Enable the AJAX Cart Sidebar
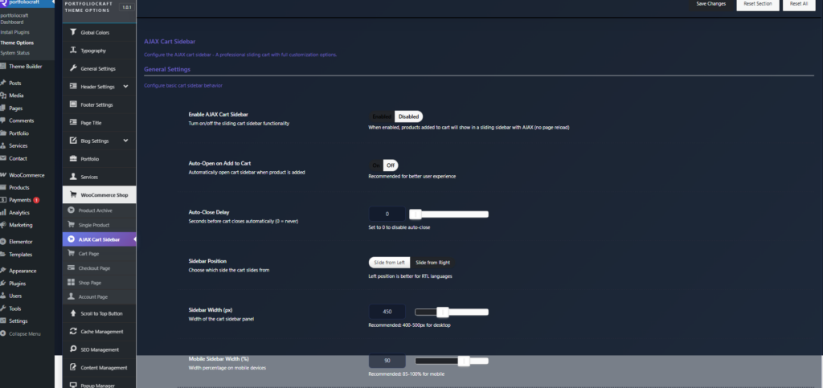The height and width of the screenshot is (388, 823). (x=381, y=116)
